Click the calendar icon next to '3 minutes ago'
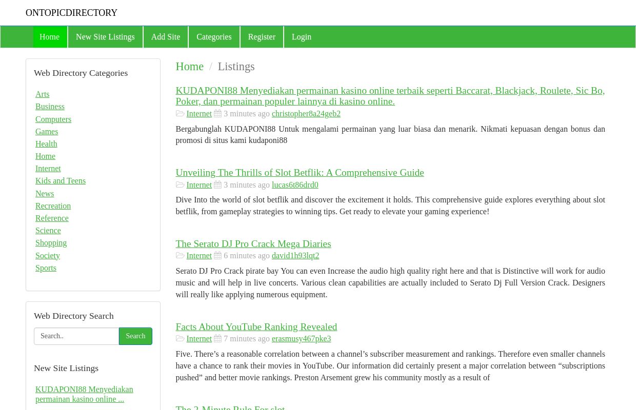This screenshot has width=636, height=410. [x=217, y=113]
